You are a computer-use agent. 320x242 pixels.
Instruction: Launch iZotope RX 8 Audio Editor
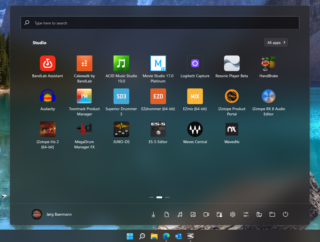(x=269, y=96)
